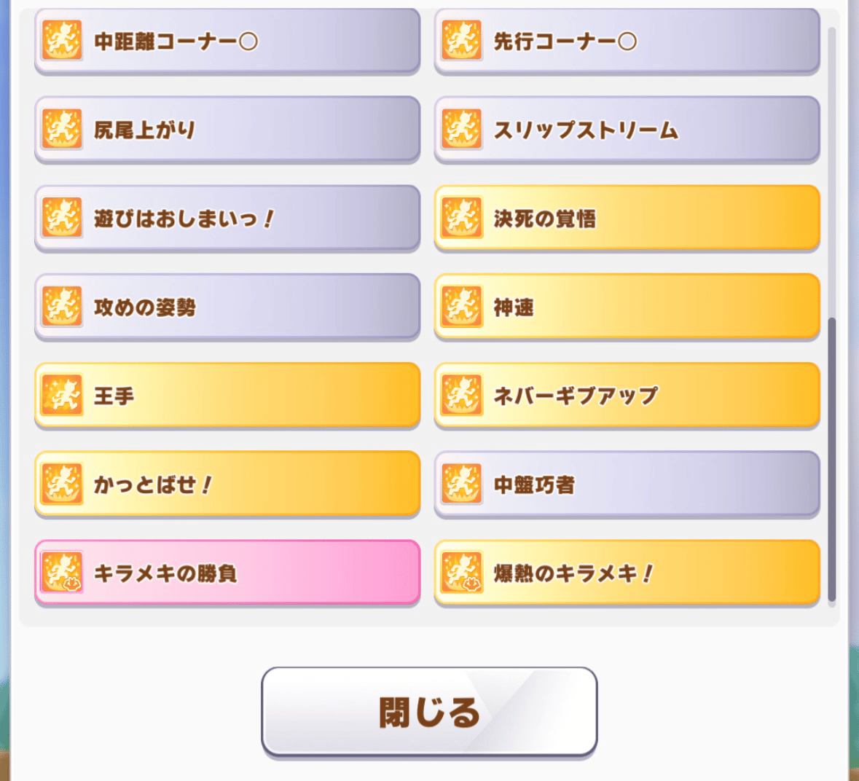Tap the skill icon beside 先行コーナー○

point(462,40)
